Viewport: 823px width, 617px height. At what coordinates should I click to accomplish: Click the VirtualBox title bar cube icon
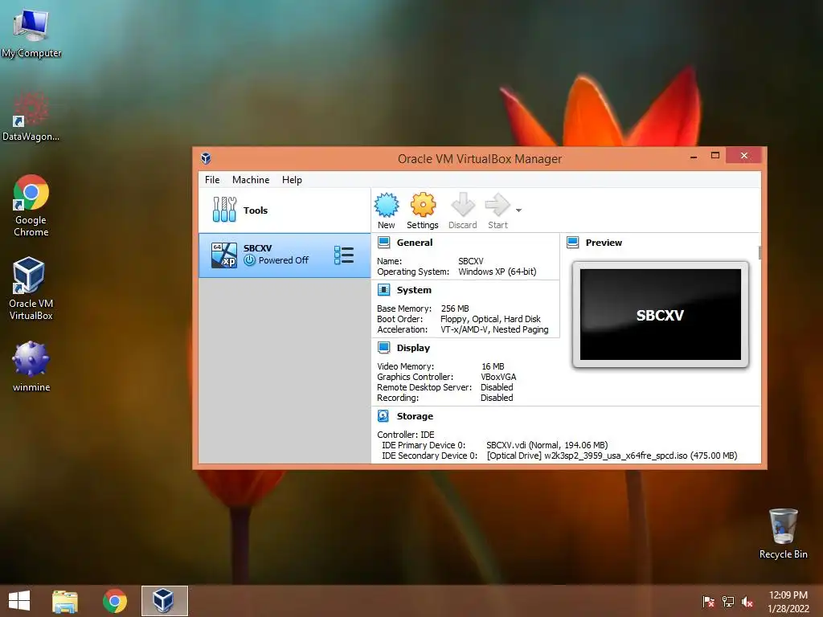point(206,158)
